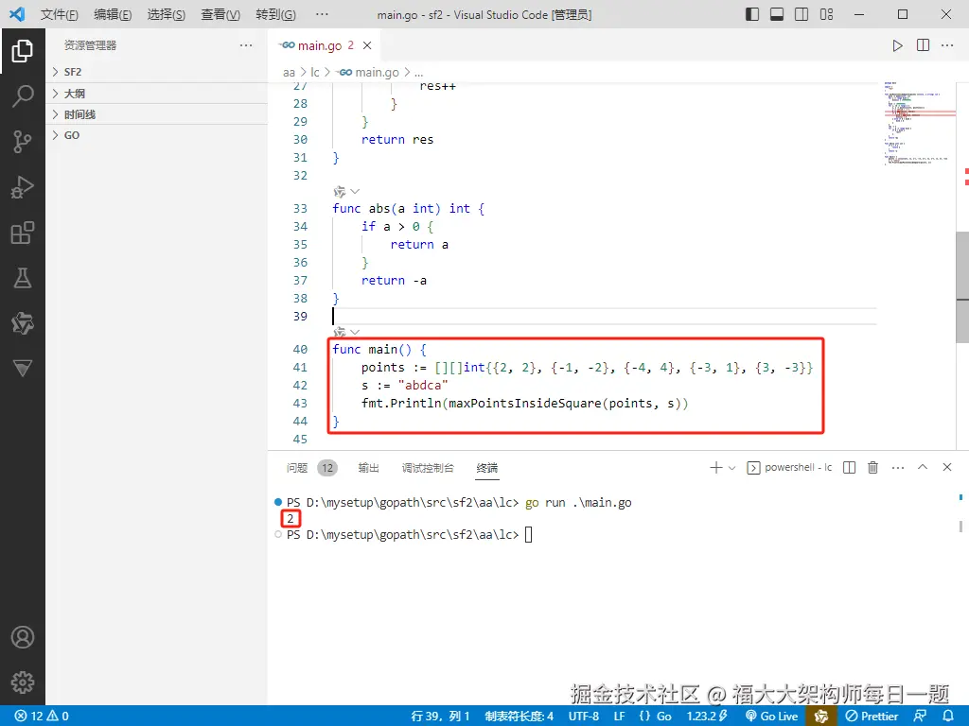The width and height of the screenshot is (969, 726).
Task: Split the terminal pane
Action: 849,467
